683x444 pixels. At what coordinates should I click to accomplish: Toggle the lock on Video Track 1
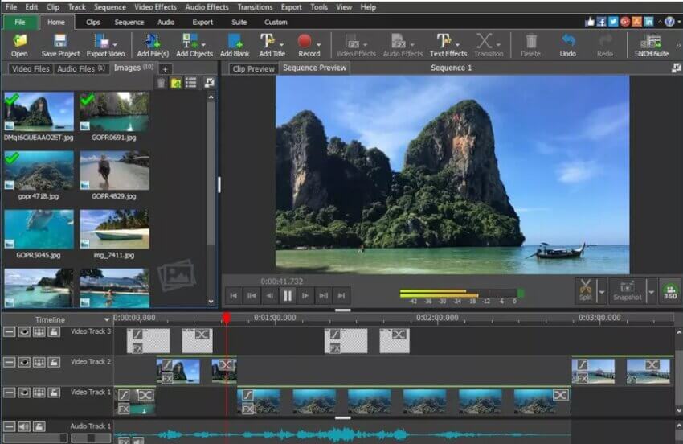pos(54,393)
